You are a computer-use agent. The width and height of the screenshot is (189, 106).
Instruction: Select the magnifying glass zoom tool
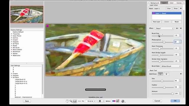(71, 101)
